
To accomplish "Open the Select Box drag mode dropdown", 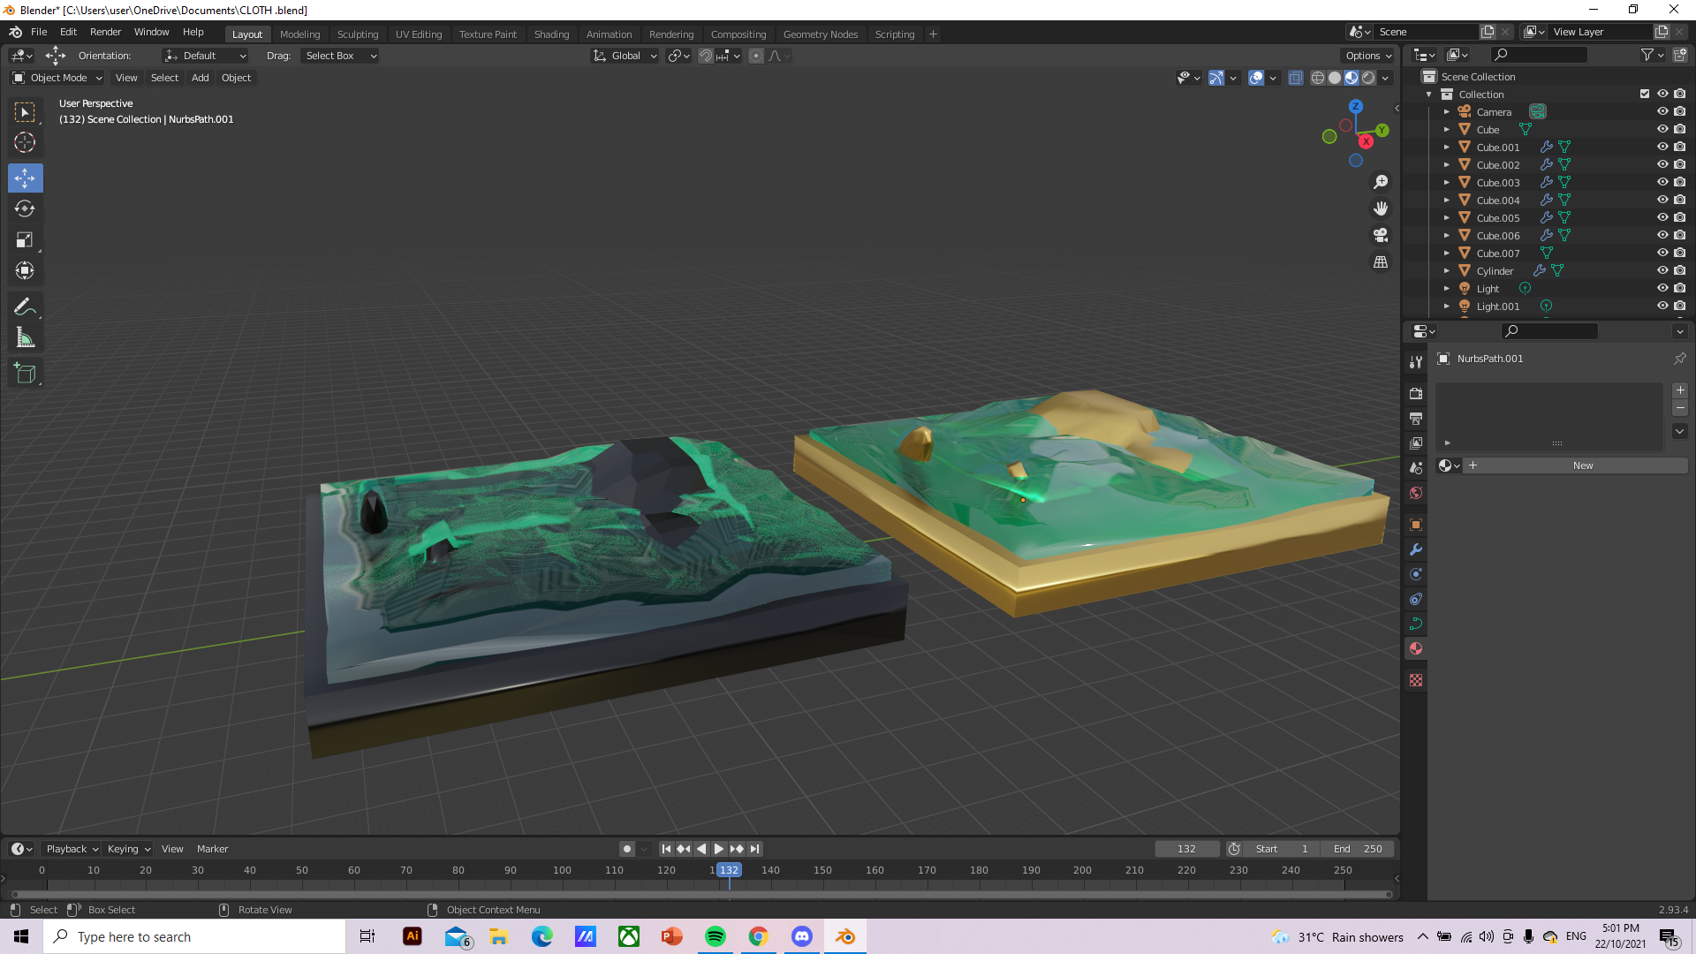I will coord(340,56).
